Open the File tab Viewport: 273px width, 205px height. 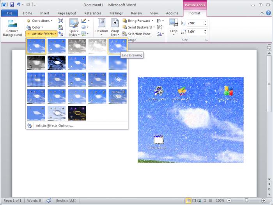pyautogui.click(x=9, y=13)
